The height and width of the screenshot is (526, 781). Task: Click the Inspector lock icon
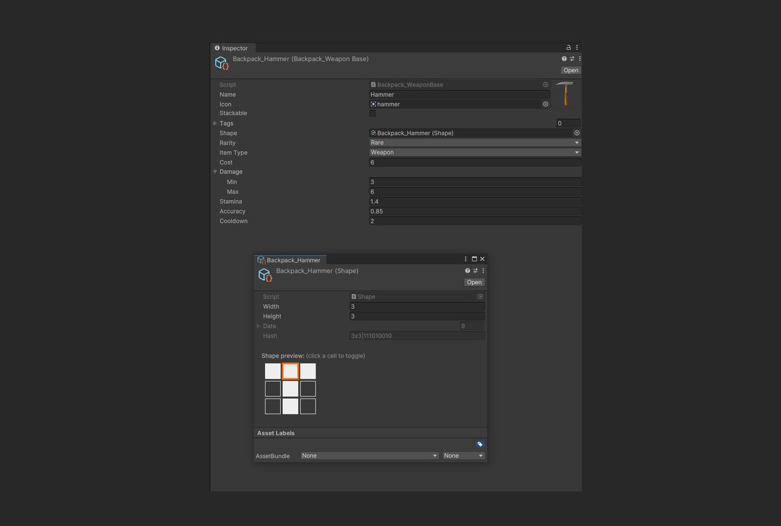click(x=567, y=47)
